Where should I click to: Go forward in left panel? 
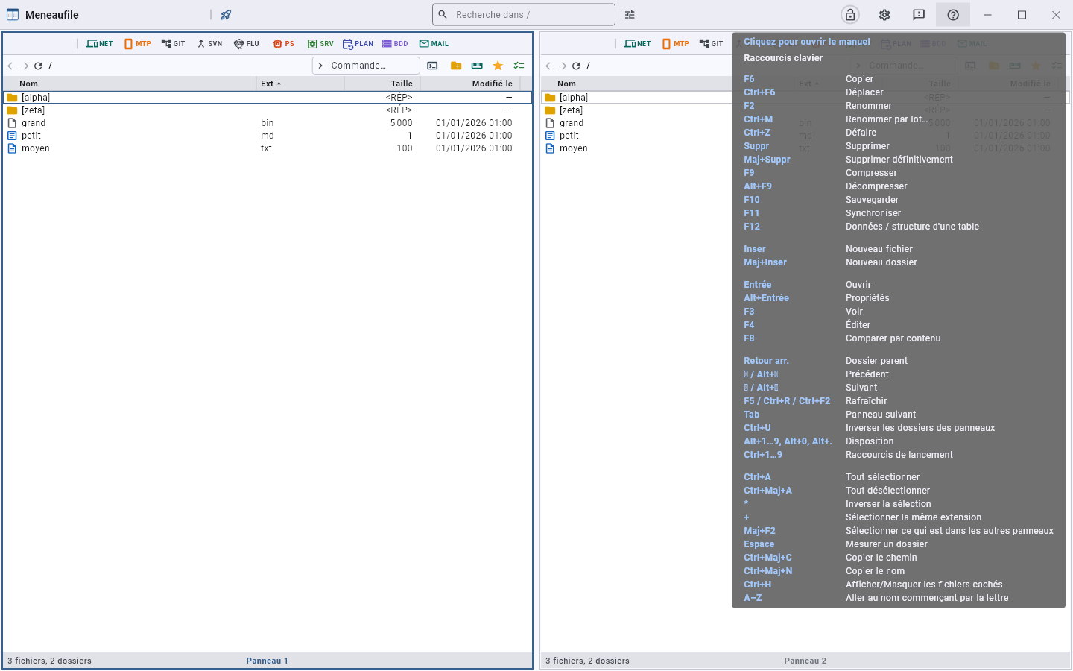click(25, 66)
